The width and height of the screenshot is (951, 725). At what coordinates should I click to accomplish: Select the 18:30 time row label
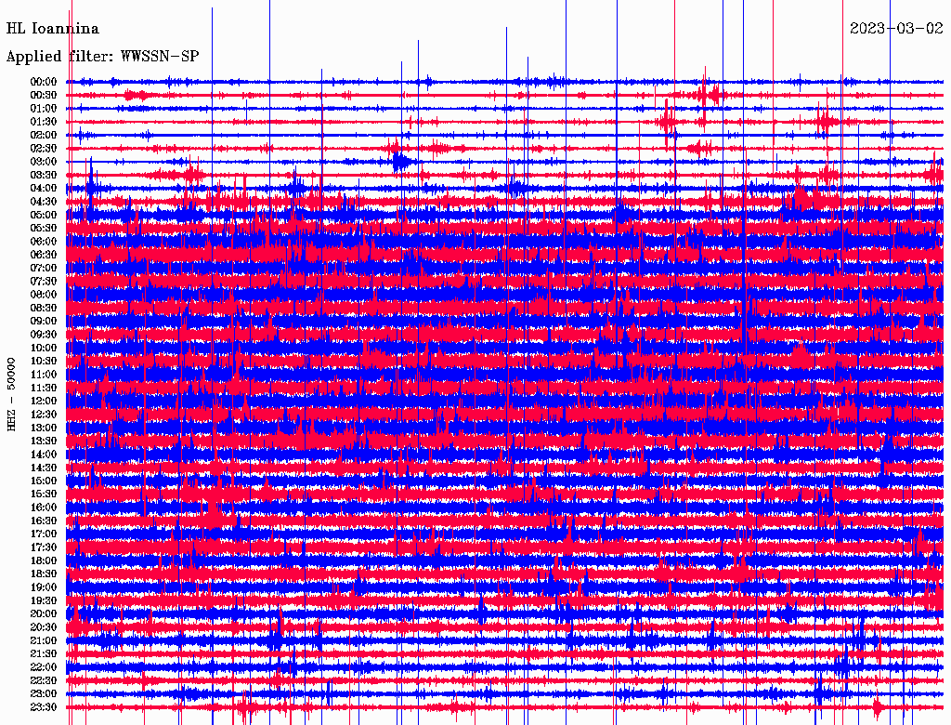click(44, 574)
